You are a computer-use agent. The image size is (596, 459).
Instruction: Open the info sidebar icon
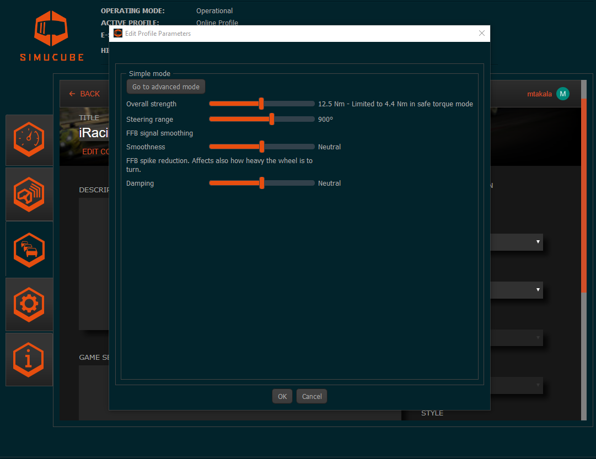coord(29,359)
